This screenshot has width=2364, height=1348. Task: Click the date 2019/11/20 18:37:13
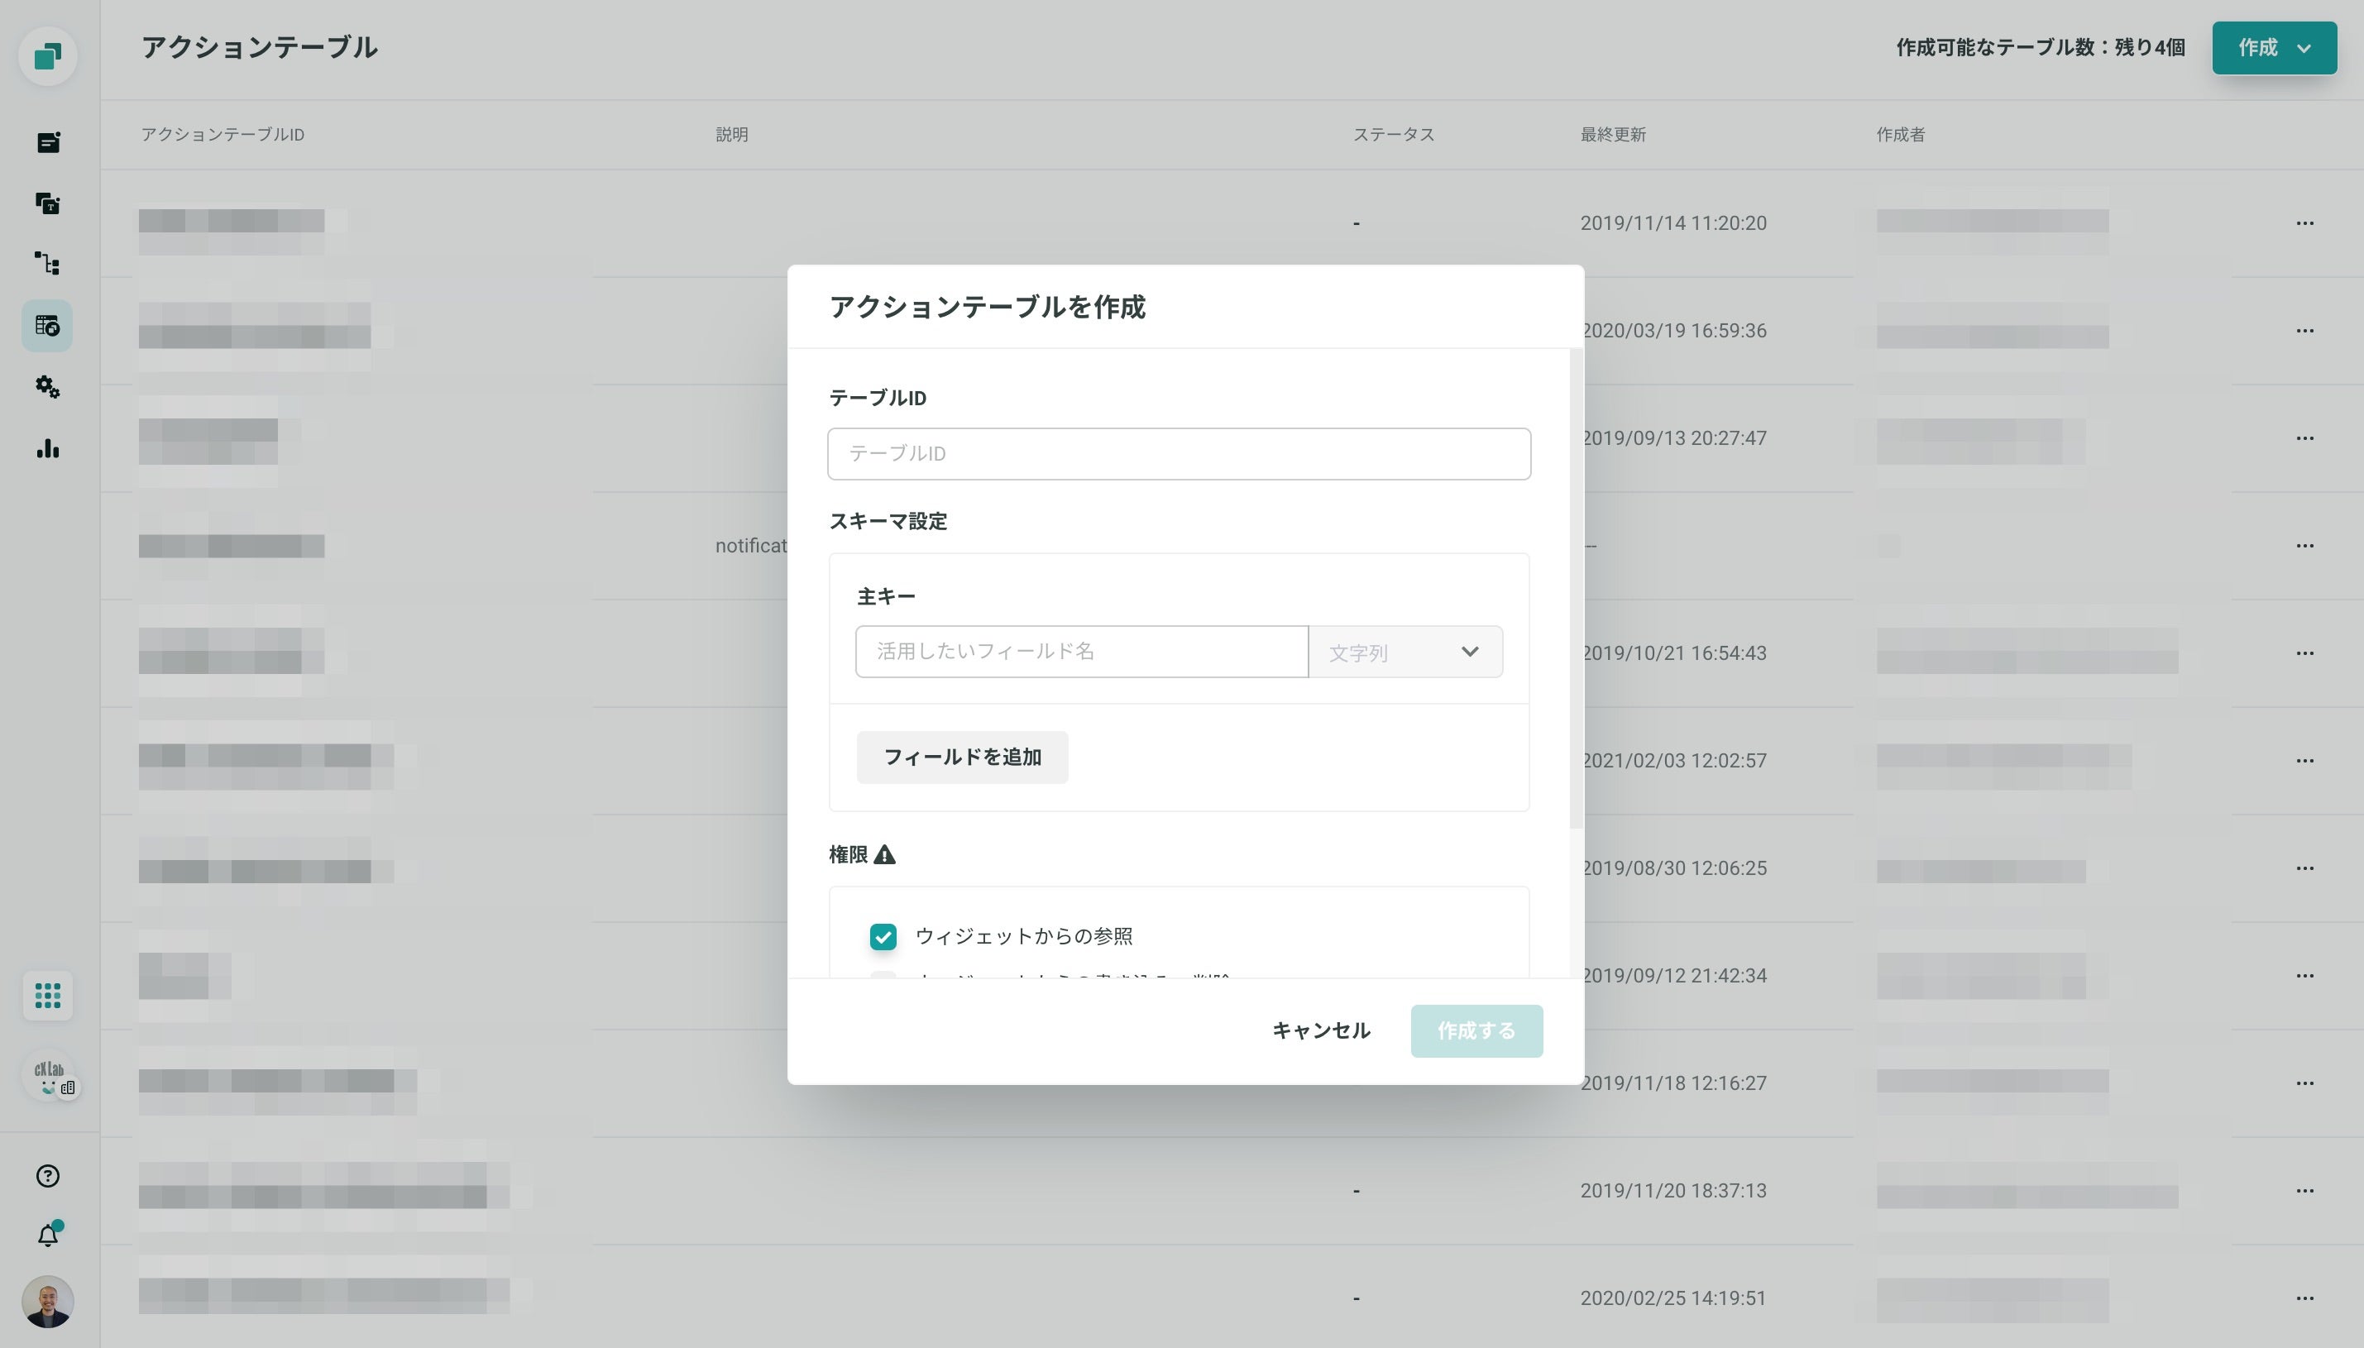click(x=1673, y=1191)
